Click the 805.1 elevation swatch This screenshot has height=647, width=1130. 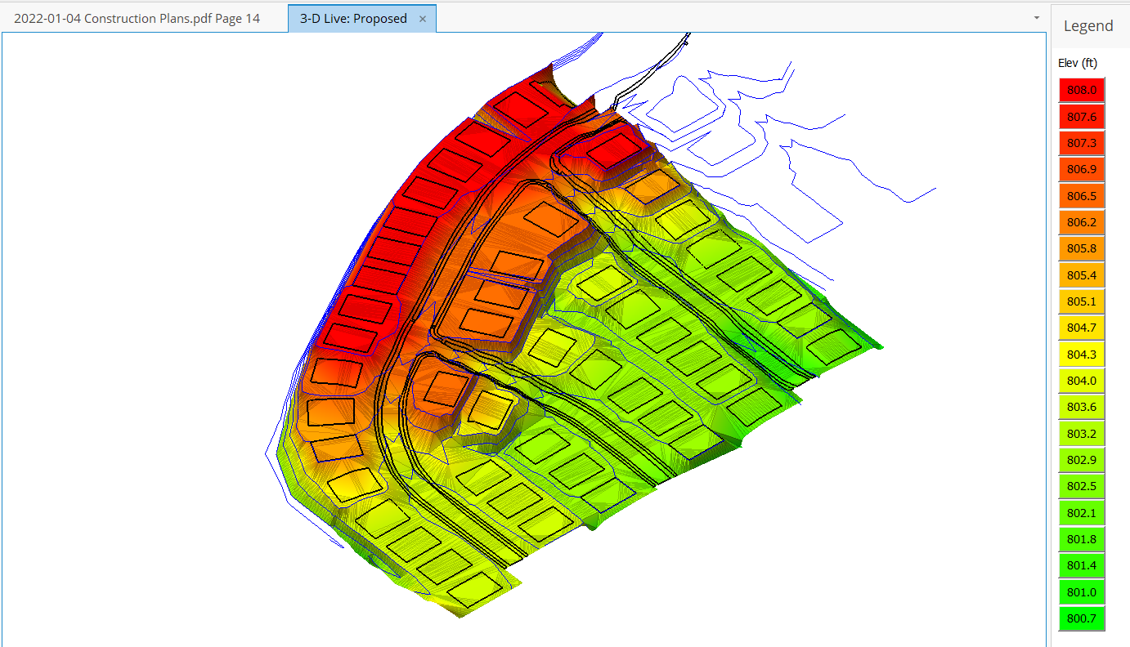pyautogui.click(x=1081, y=301)
